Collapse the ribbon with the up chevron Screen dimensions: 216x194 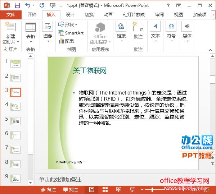tap(210, 50)
